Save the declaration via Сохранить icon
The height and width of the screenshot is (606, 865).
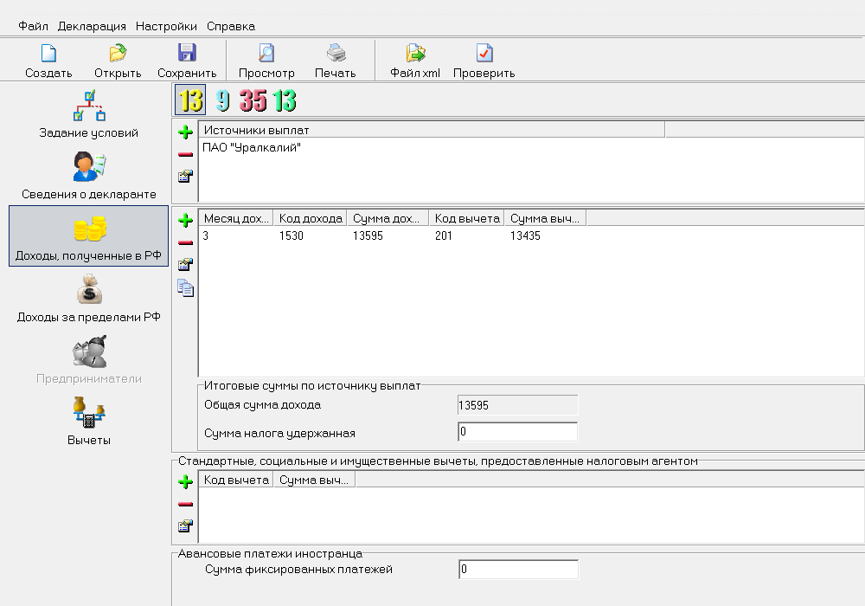187,54
